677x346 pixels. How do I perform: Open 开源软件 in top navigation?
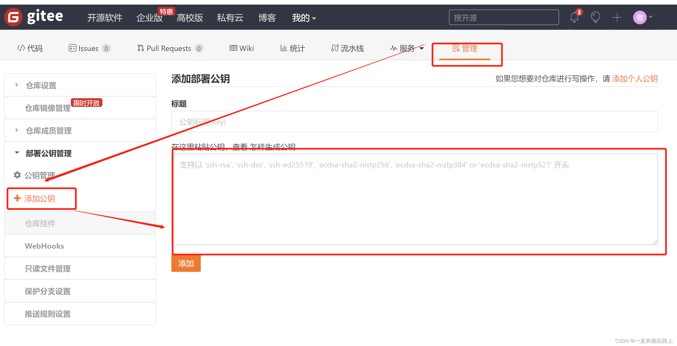pos(105,18)
